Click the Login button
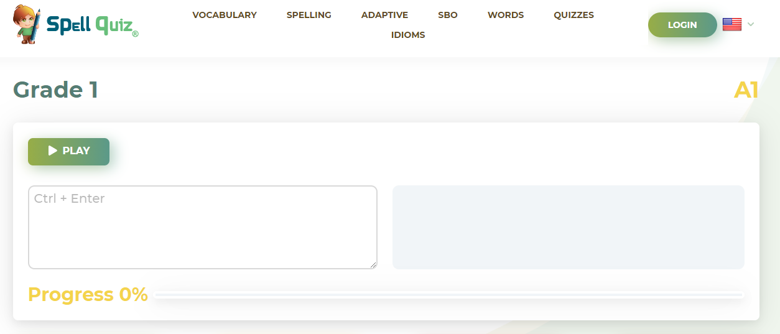The width and height of the screenshot is (780, 334). pos(682,25)
